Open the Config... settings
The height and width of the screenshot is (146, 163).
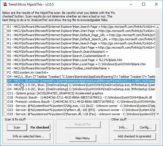coord(146,127)
